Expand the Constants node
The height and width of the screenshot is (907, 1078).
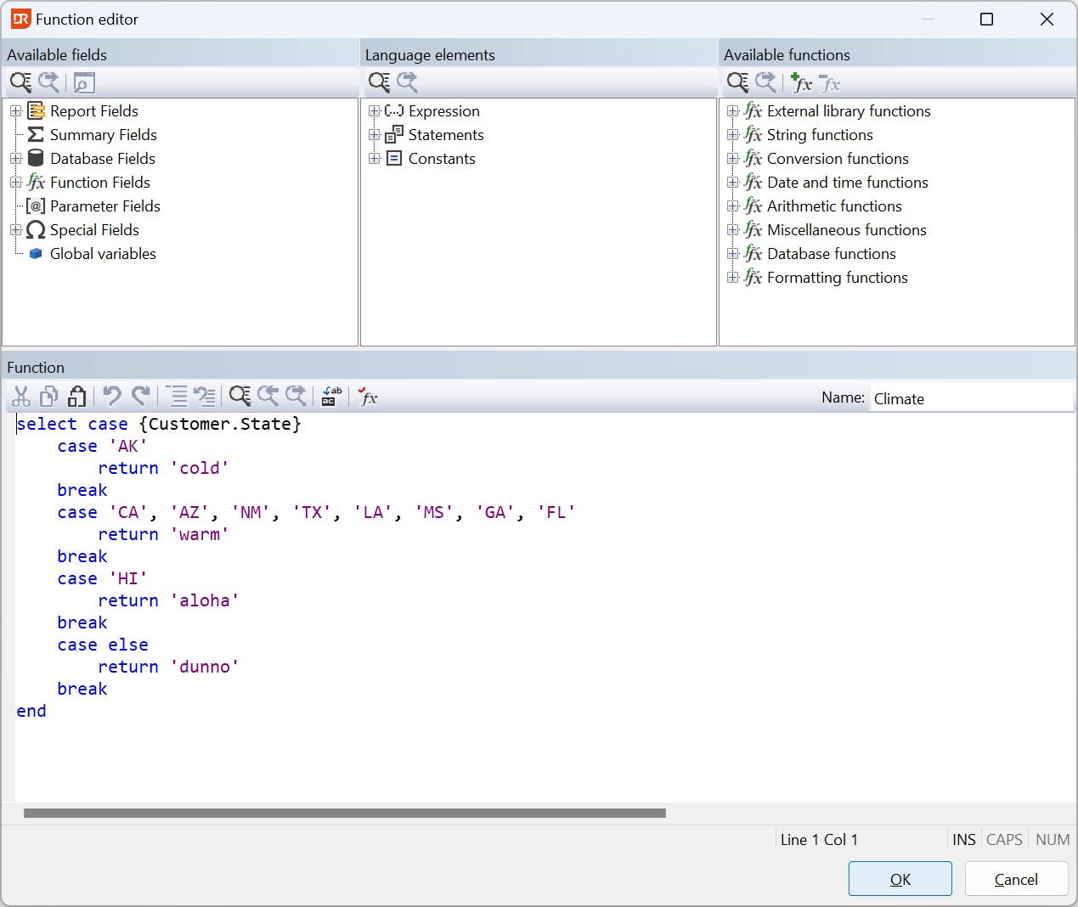pyautogui.click(x=374, y=159)
